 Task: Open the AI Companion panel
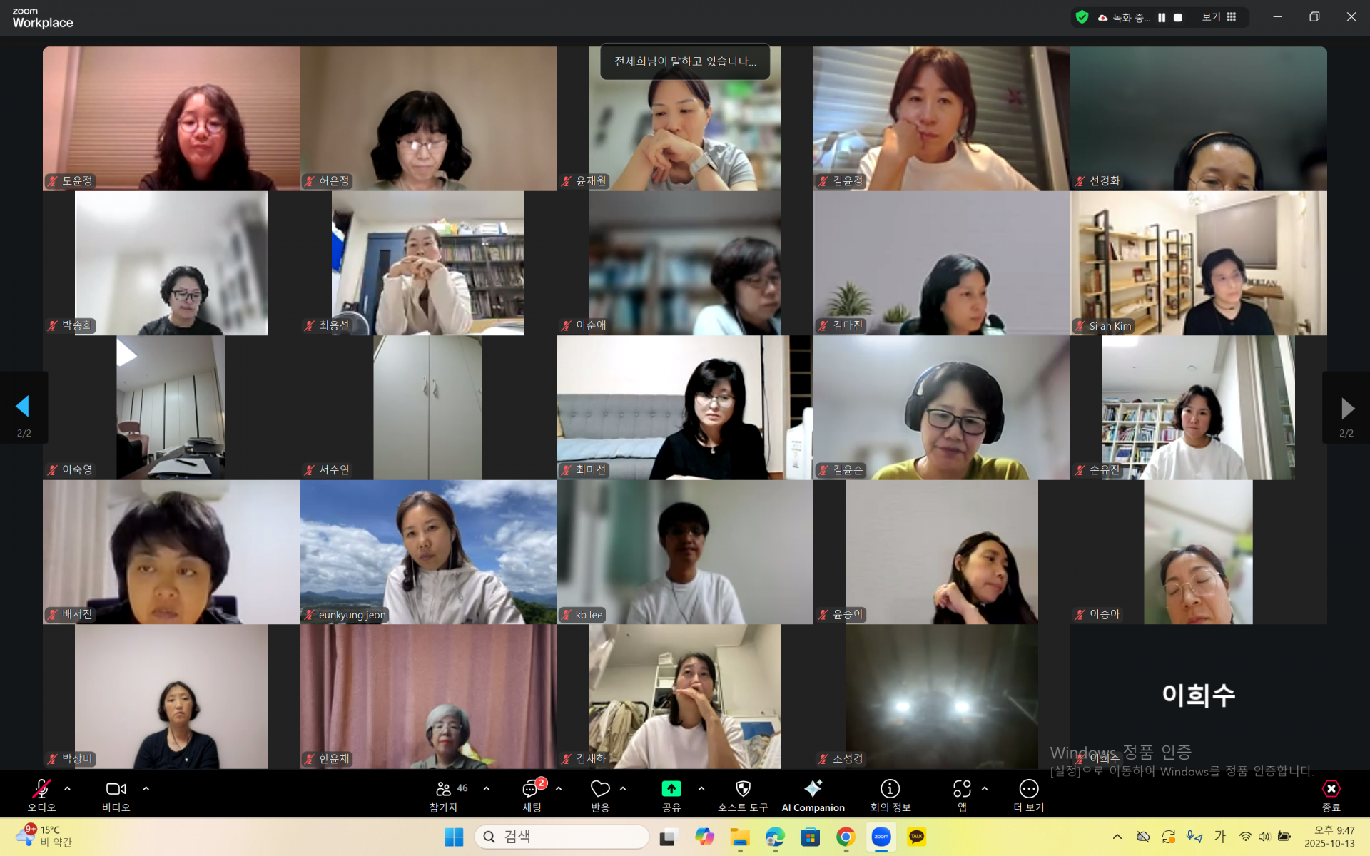(813, 795)
